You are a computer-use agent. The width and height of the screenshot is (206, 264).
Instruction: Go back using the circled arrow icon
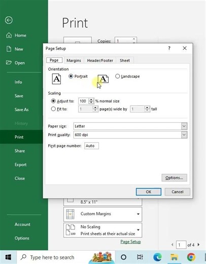click(9, 20)
